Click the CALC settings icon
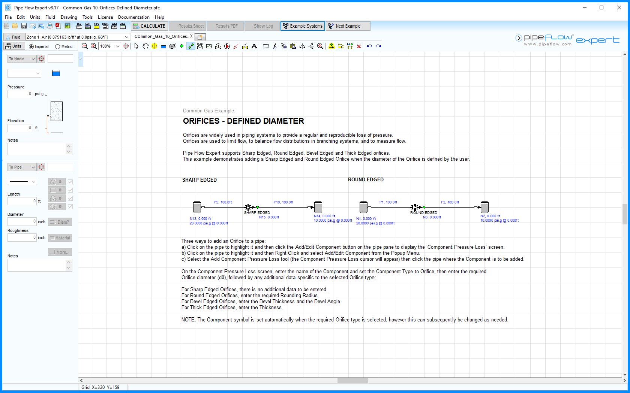Viewport: 630px width, 393px height. pyautogui.click(x=123, y=26)
